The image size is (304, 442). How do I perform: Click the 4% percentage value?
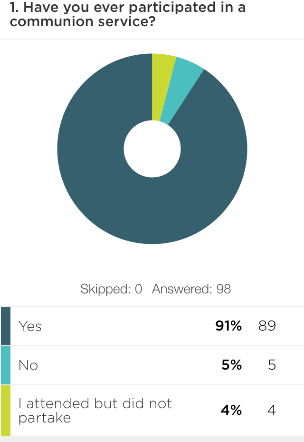point(231,410)
